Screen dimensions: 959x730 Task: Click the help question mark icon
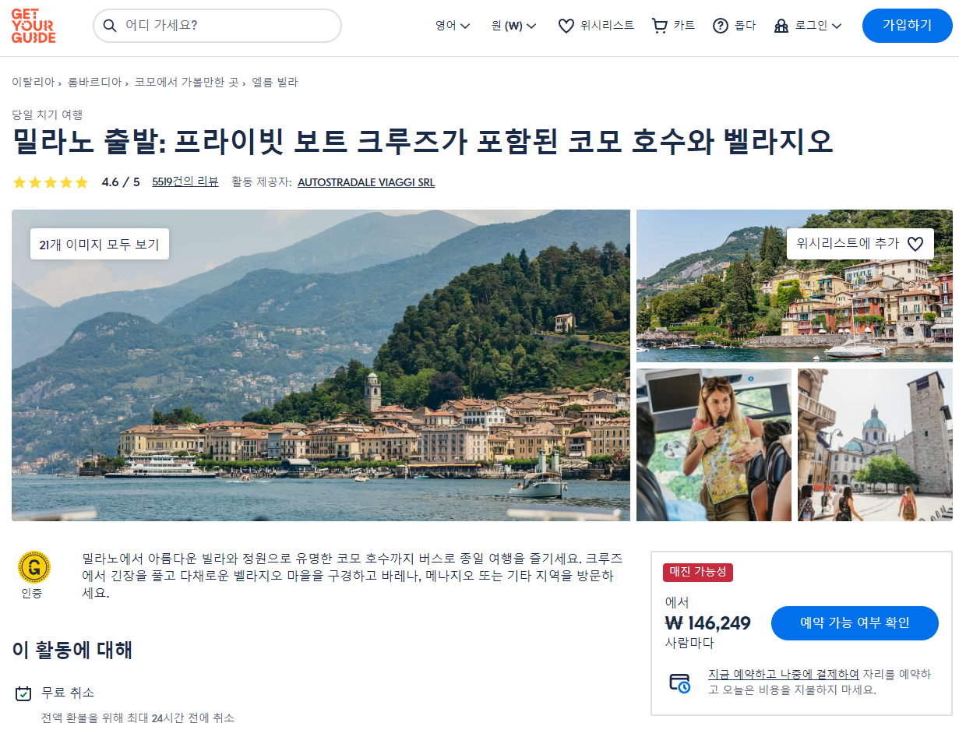[x=721, y=26]
